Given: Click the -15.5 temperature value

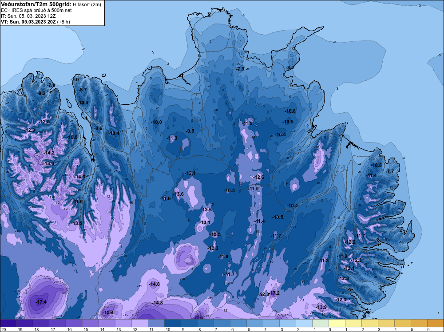Looking at the screenshot, I should (x=215, y=234).
